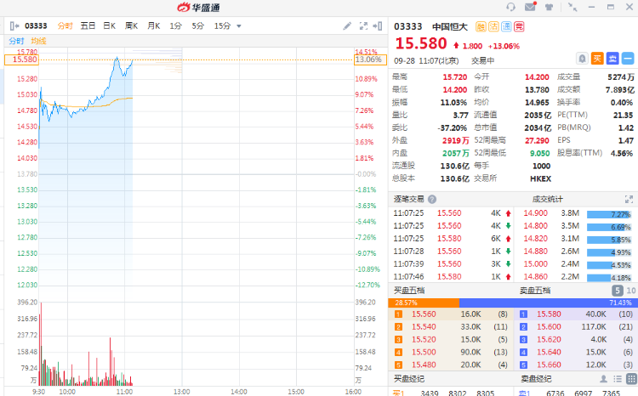Switch order book depth to 10 levels
The height and width of the screenshot is (396, 638).
coord(630,290)
